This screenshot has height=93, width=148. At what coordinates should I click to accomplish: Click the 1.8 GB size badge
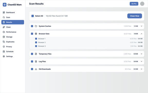point(136,34)
